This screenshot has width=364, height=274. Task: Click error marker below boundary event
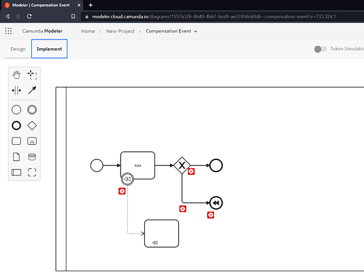pyautogui.click(x=122, y=191)
